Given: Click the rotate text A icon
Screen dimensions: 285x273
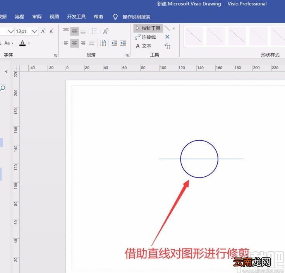Looking at the screenshot, I should [106, 31].
